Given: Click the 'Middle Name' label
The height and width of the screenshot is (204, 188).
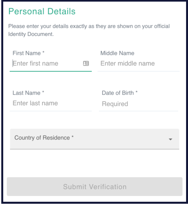Looking at the screenshot, I should point(117,53).
